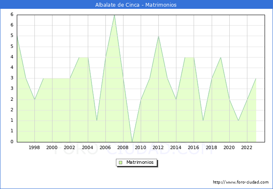Click the chart title Albalate de Cinca - Matrimonios

click(x=136, y=5)
